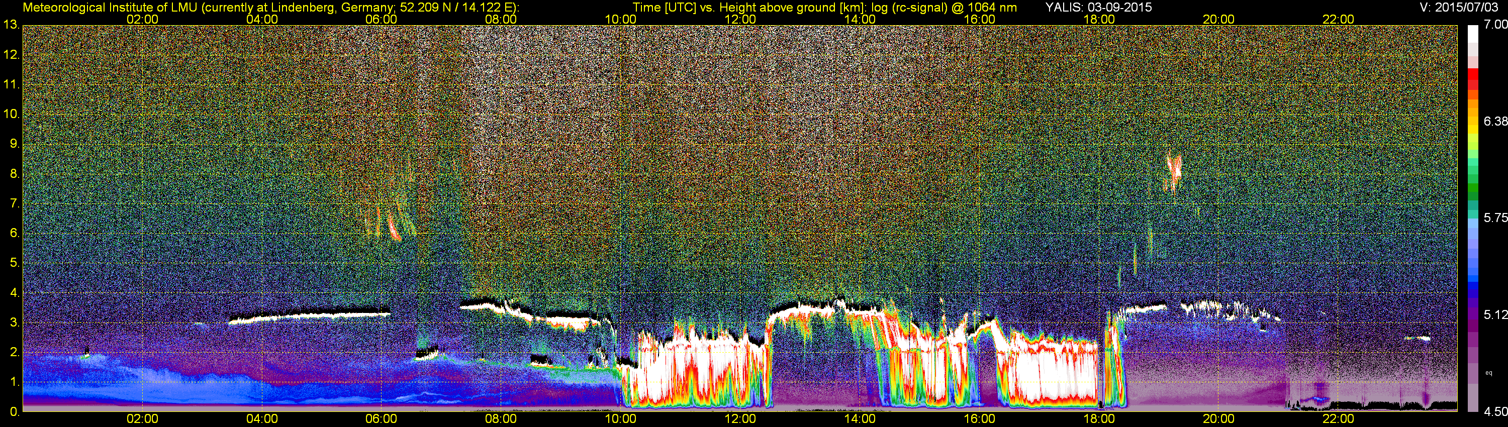Image resolution: width=1508 pixels, height=427 pixels.
Task: Click the 11 km height axis label
Action: coord(11,84)
